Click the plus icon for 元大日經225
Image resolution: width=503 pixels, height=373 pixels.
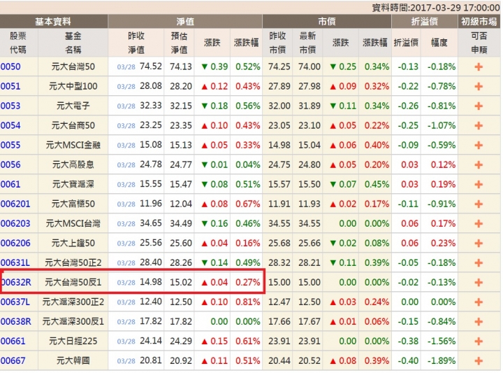[x=479, y=342]
